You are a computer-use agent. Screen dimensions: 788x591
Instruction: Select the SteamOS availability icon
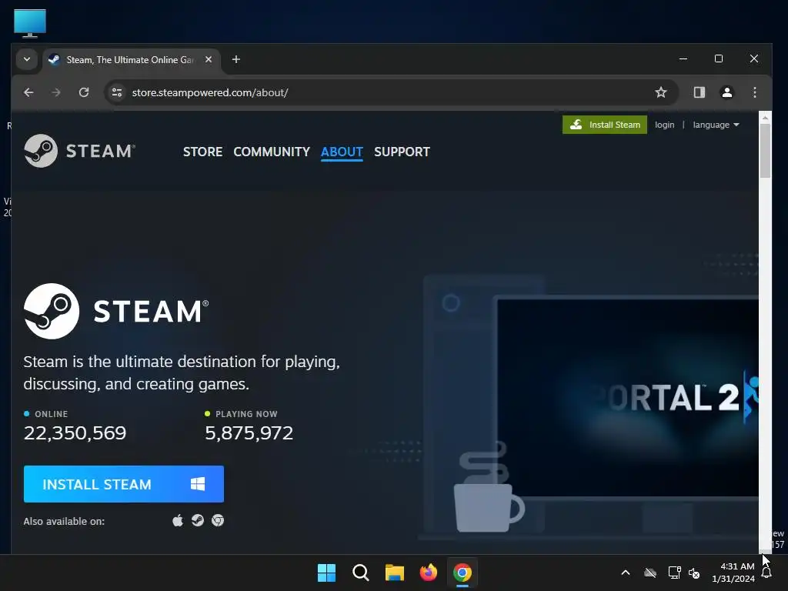[198, 521]
